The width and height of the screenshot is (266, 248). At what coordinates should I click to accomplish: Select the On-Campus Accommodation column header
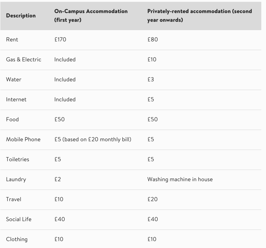tap(91, 16)
